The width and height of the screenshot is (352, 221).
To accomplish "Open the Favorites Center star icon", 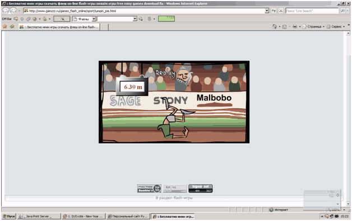I will 4,26.
